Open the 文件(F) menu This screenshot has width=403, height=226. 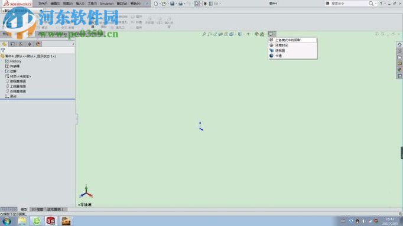coord(43,4)
